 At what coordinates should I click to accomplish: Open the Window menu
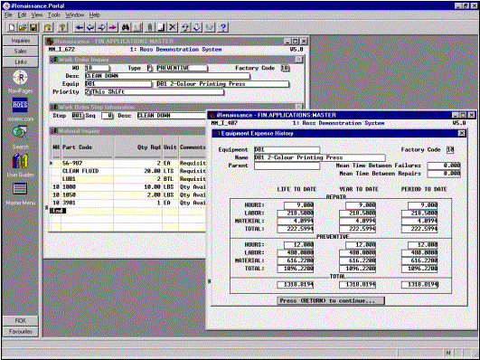(x=75, y=14)
